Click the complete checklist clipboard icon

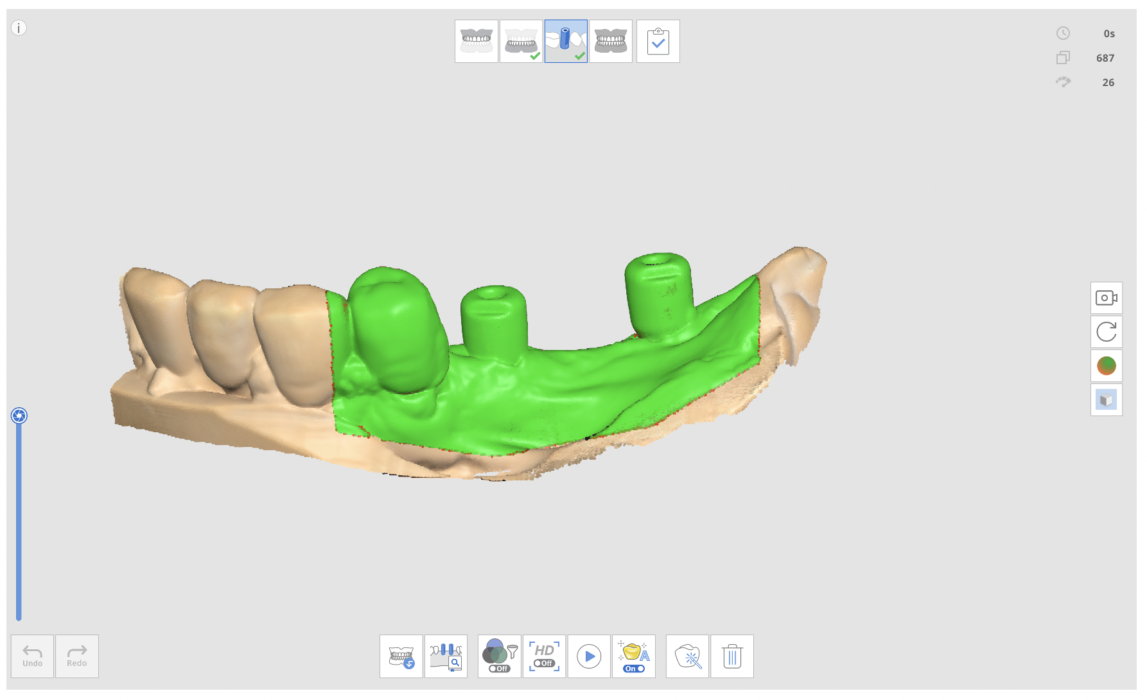pyautogui.click(x=658, y=41)
